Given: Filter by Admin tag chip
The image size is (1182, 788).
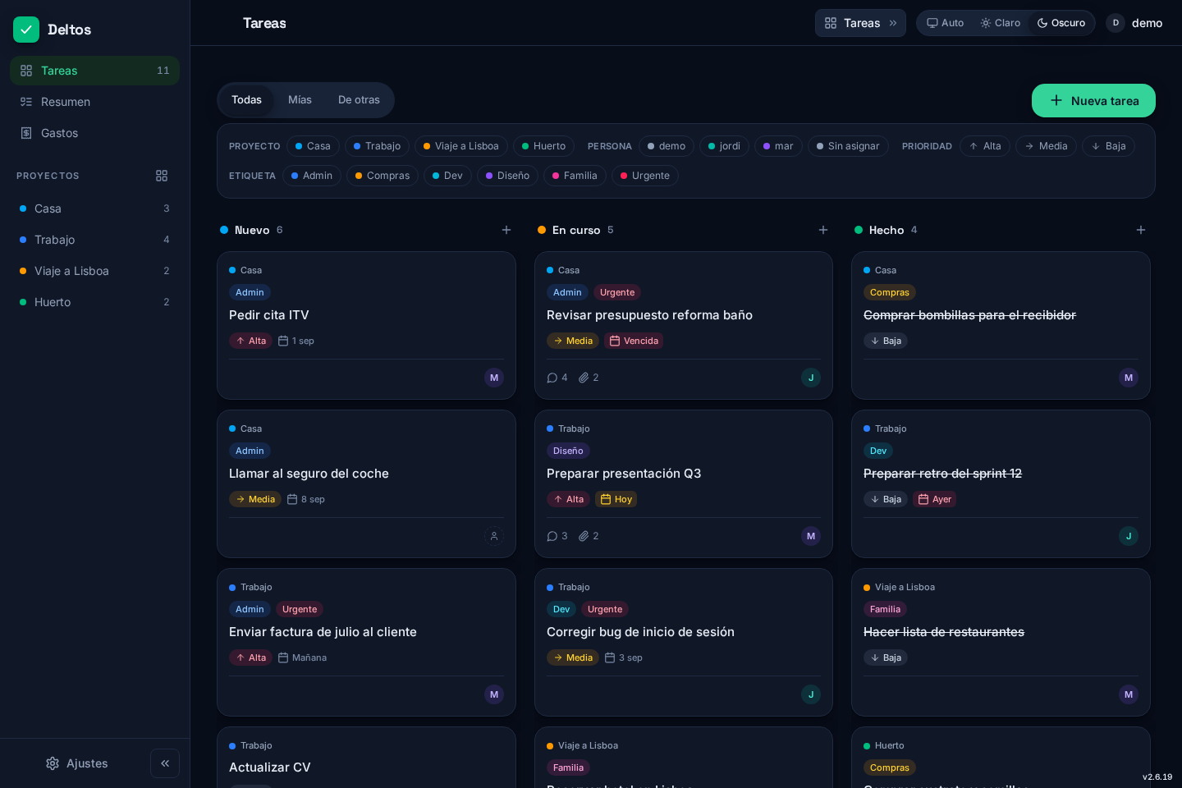Looking at the screenshot, I should [312, 176].
